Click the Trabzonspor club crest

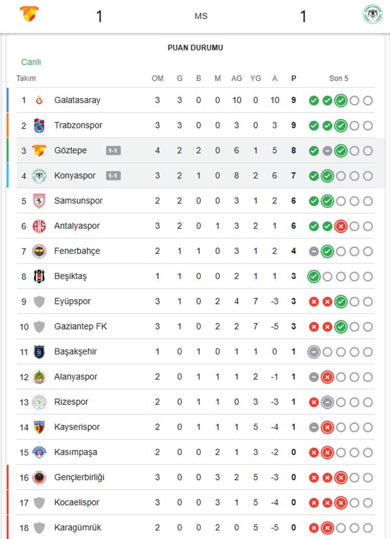coord(40,125)
